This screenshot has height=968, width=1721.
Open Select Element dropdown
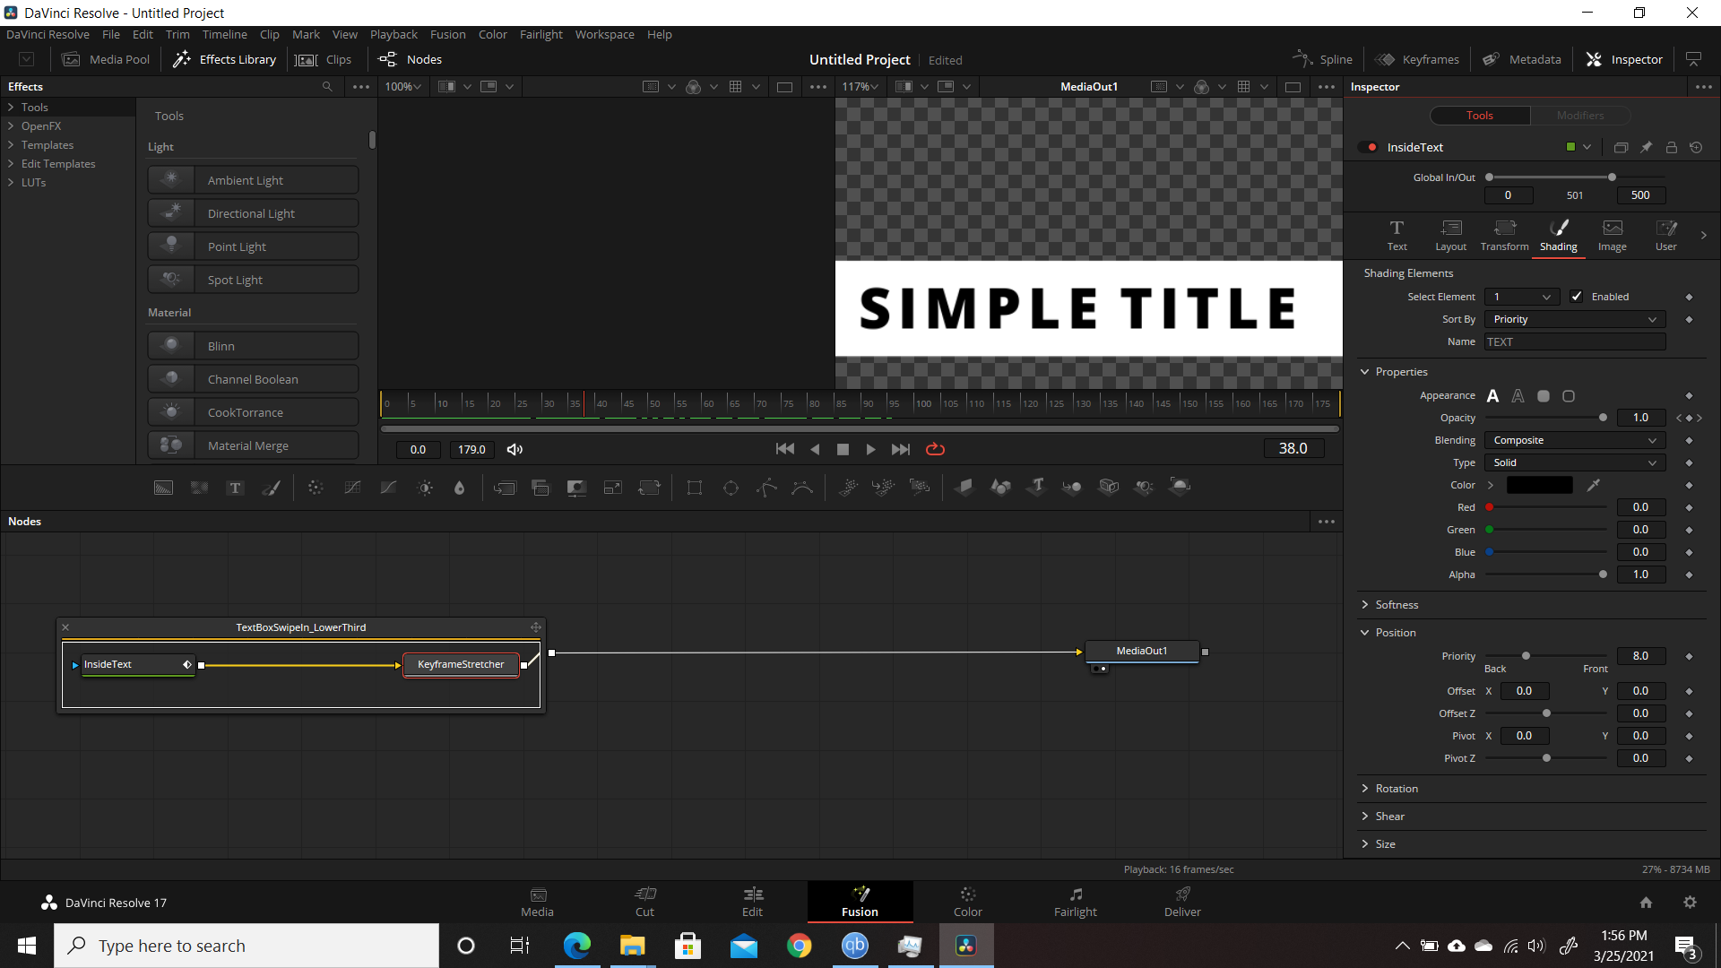[1522, 297]
